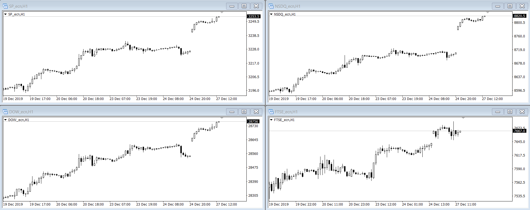Close the NSDQ_ecn,H1 chart window
Image resolution: width=530 pixels, height=210 pixels.
click(x=522, y=6)
